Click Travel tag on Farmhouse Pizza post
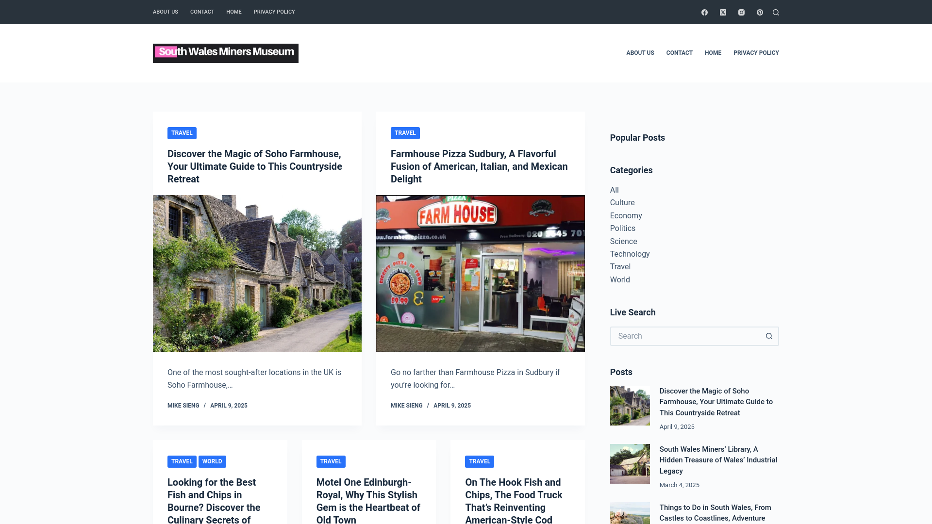This screenshot has width=932, height=524. point(405,133)
